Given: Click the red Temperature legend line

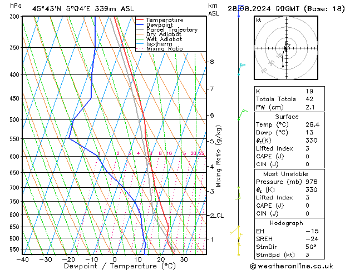Looking at the screenshot, I should (140, 20).
